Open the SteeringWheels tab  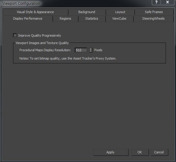[153, 18]
